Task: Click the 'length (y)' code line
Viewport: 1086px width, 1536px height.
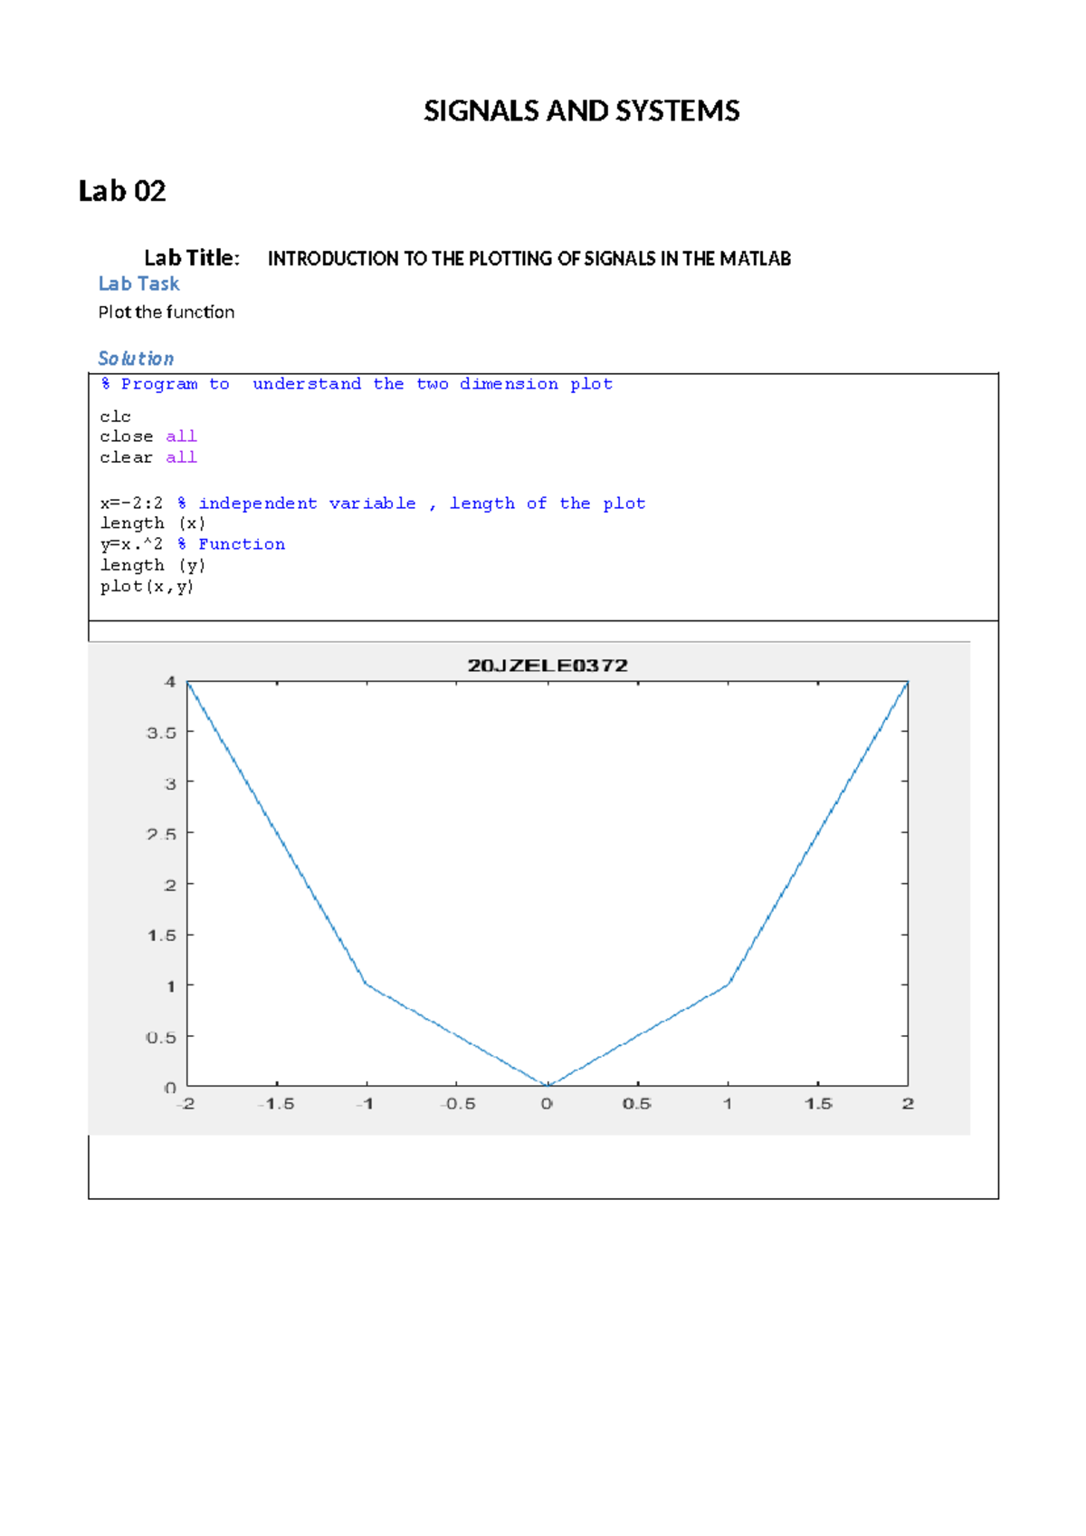Action: 153,565
